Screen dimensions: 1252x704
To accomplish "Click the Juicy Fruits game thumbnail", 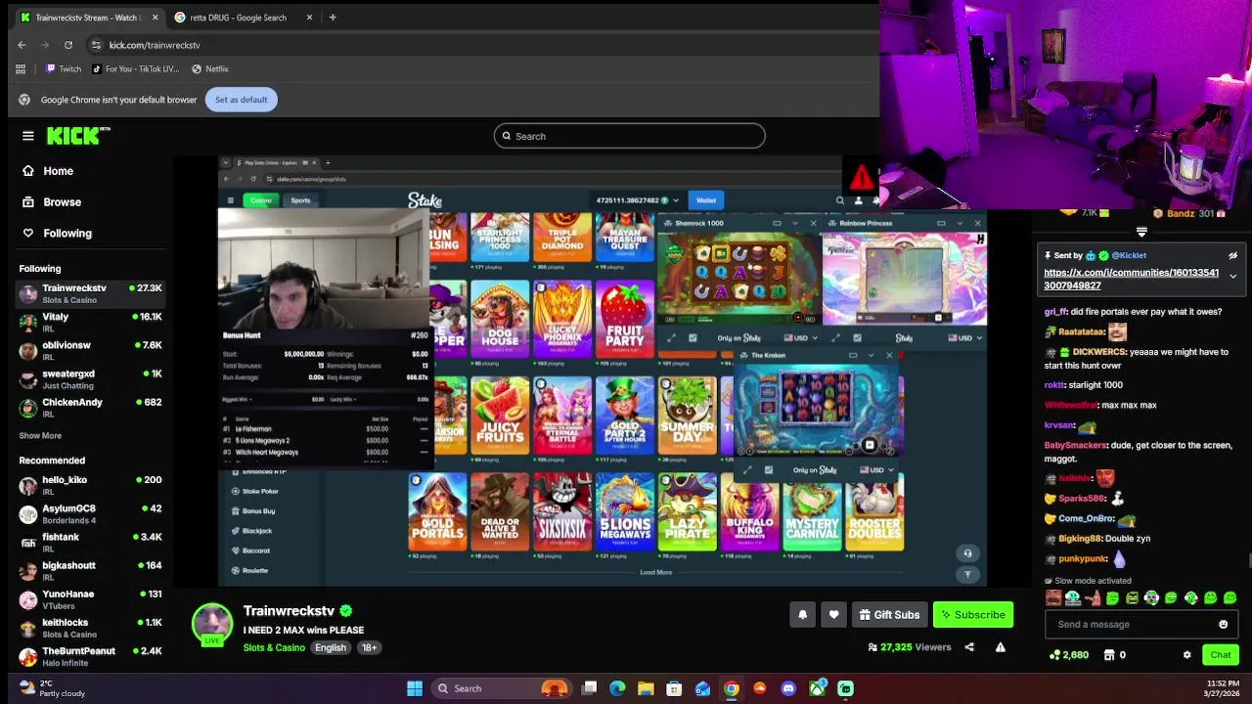I will (500, 416).
